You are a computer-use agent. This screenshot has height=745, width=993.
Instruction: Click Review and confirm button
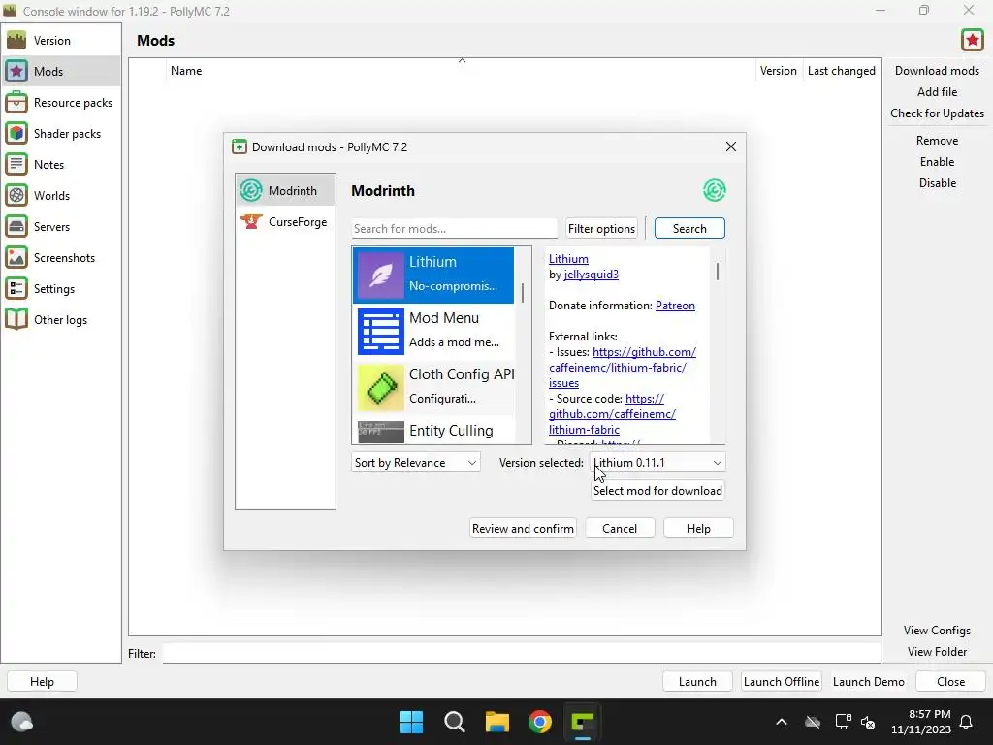pos(523,529)
